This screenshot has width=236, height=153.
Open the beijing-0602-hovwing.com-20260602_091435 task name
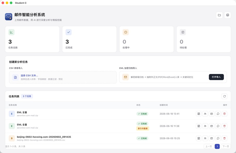coord(44,137)
